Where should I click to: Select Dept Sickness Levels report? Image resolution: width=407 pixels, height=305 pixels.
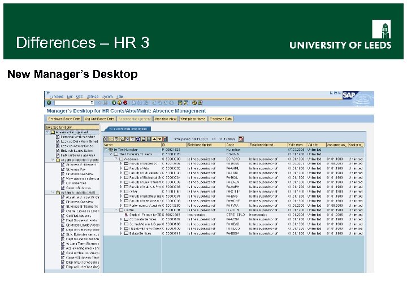[x=81, y=220]
